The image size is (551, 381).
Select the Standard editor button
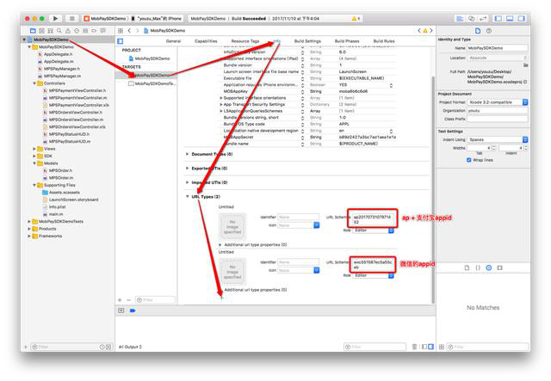click(460, 18)
